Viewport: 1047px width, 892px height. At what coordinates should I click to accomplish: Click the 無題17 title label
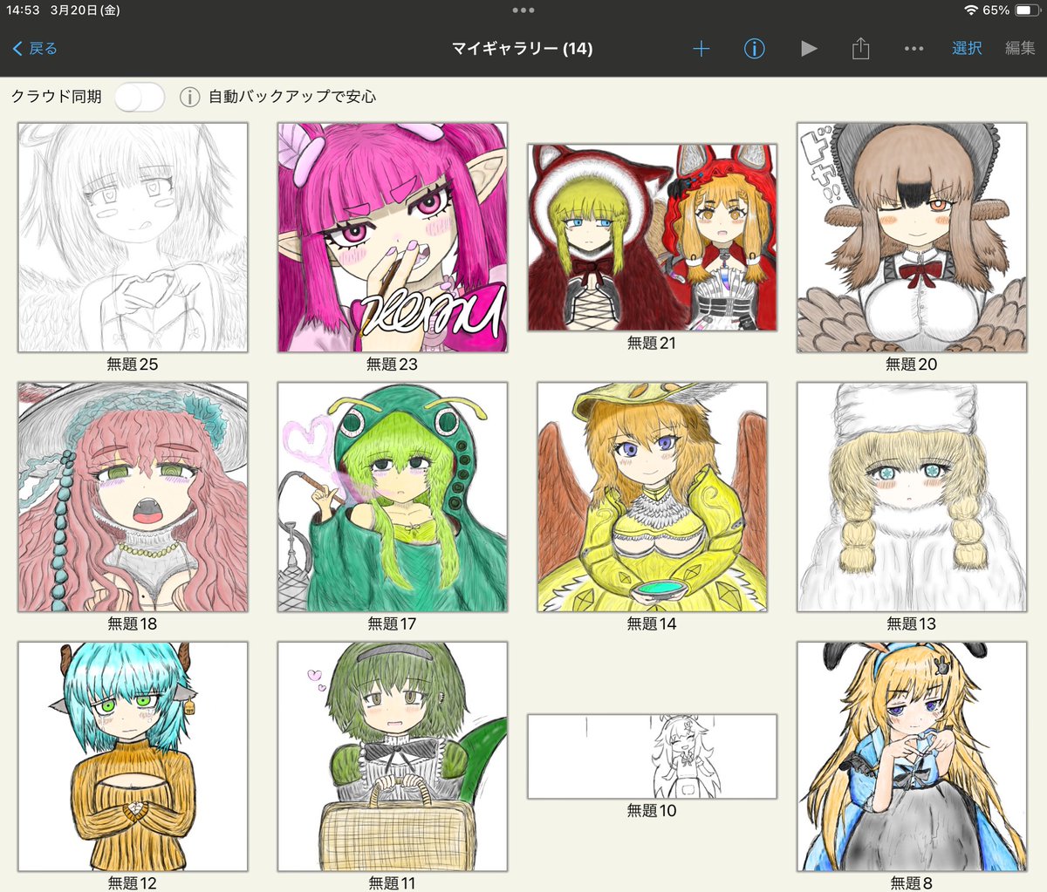coord(392,624)
